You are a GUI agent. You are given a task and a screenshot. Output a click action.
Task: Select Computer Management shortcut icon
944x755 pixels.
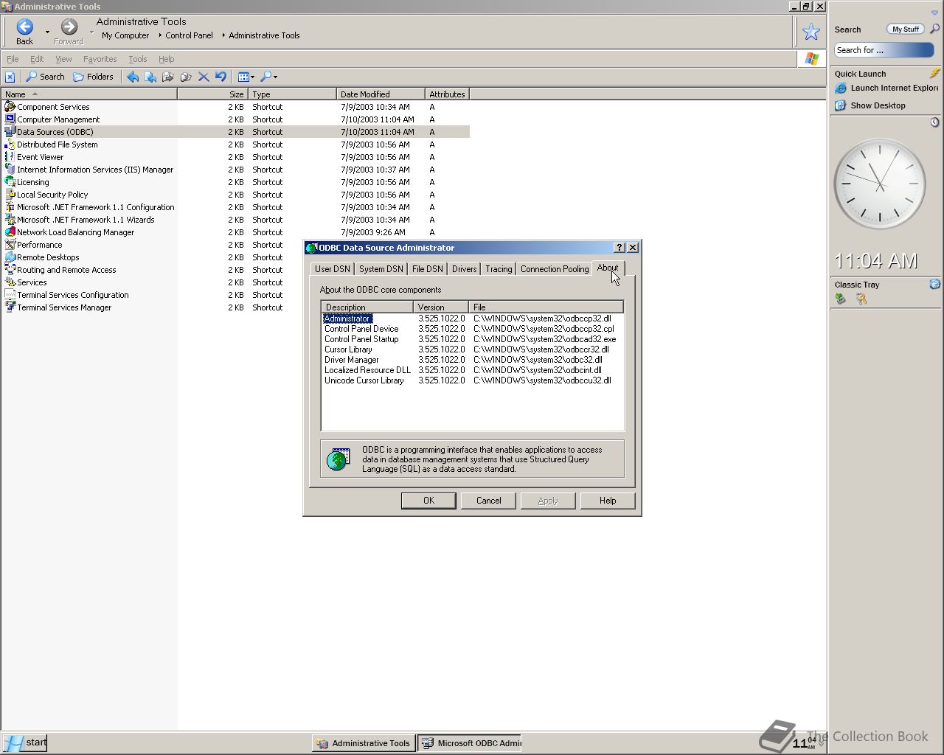pos(10,119)
